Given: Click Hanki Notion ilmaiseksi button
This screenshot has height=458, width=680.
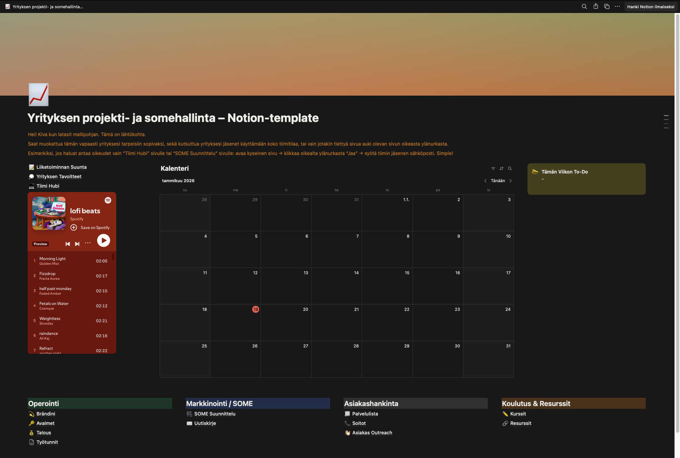Looking at the screenshot, I should click(x=650, y=7).
